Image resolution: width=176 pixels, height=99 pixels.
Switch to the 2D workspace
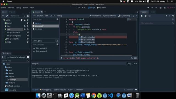pyautogui.click(x=78, y=8)
